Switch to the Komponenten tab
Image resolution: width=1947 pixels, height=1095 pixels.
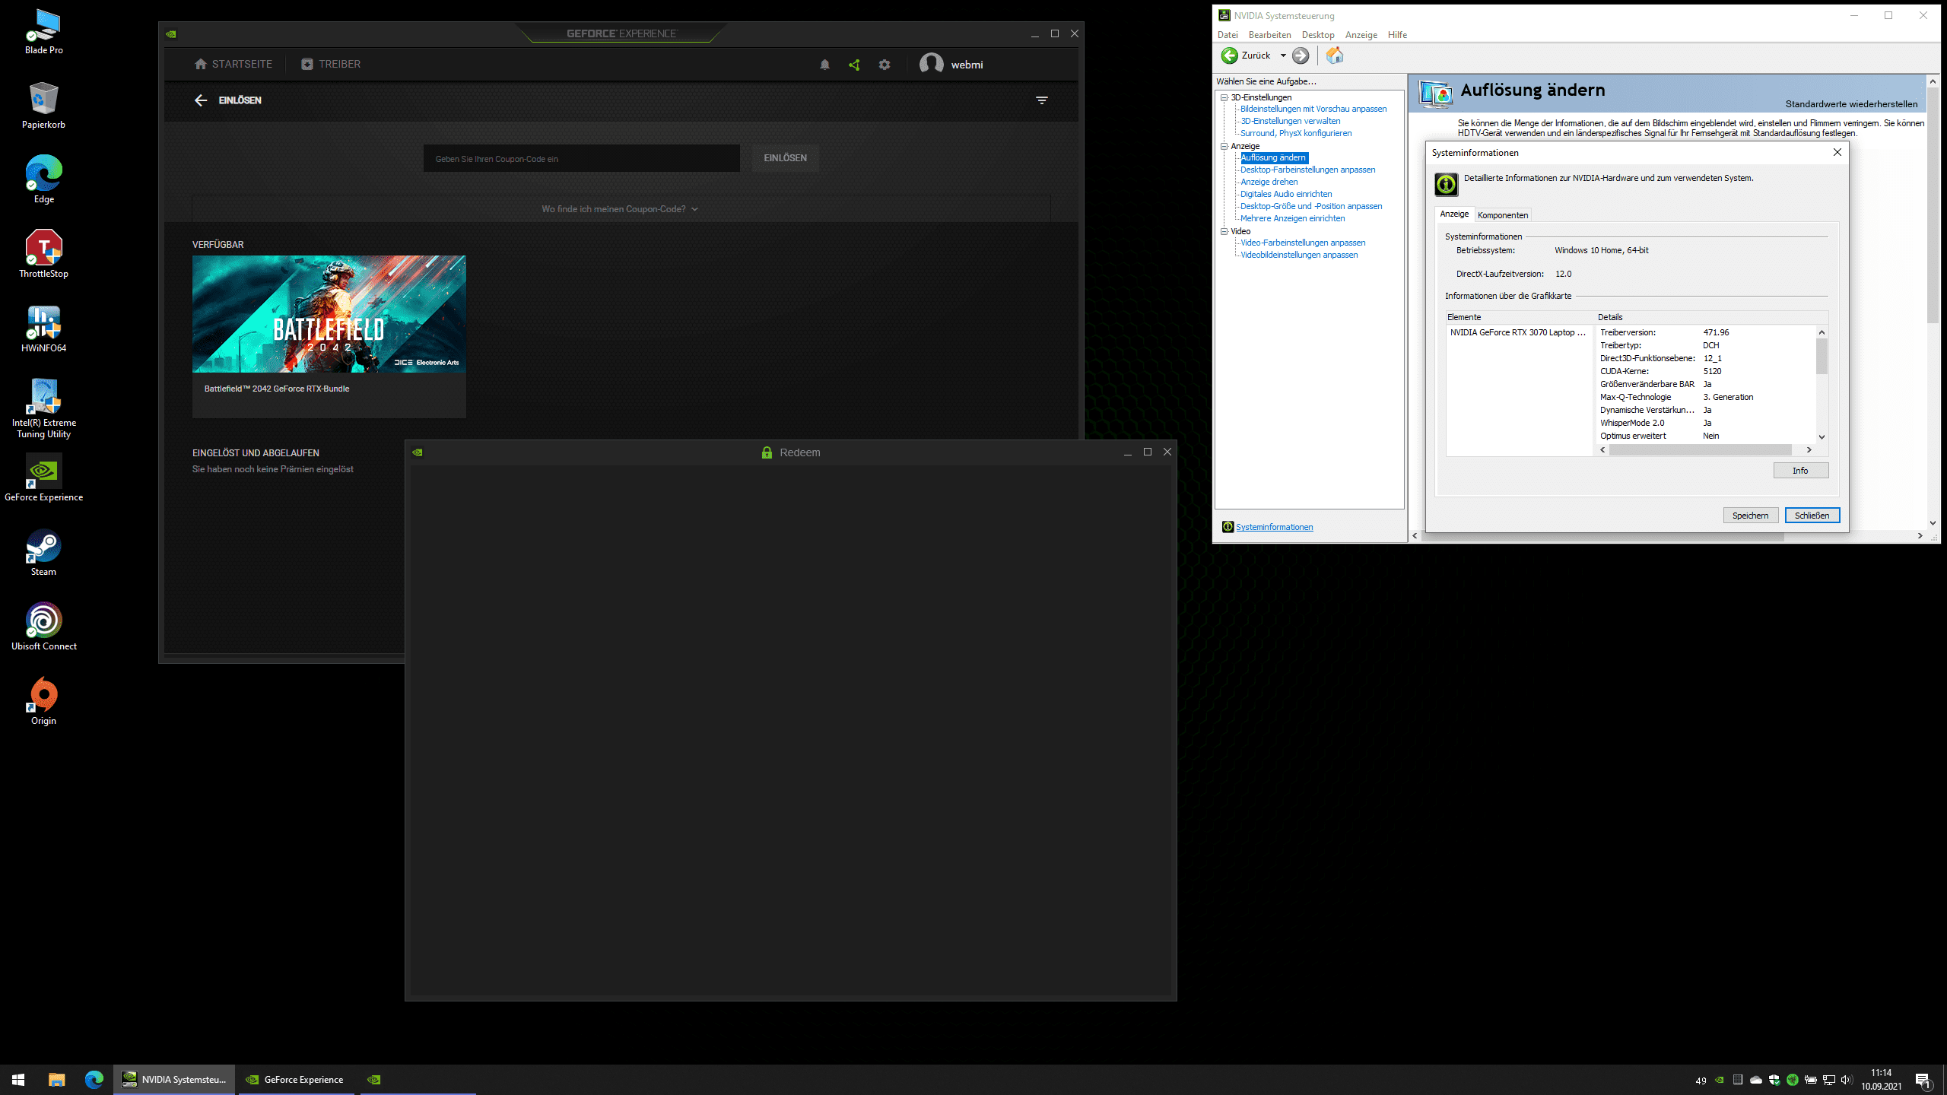tap(1503, 215)
